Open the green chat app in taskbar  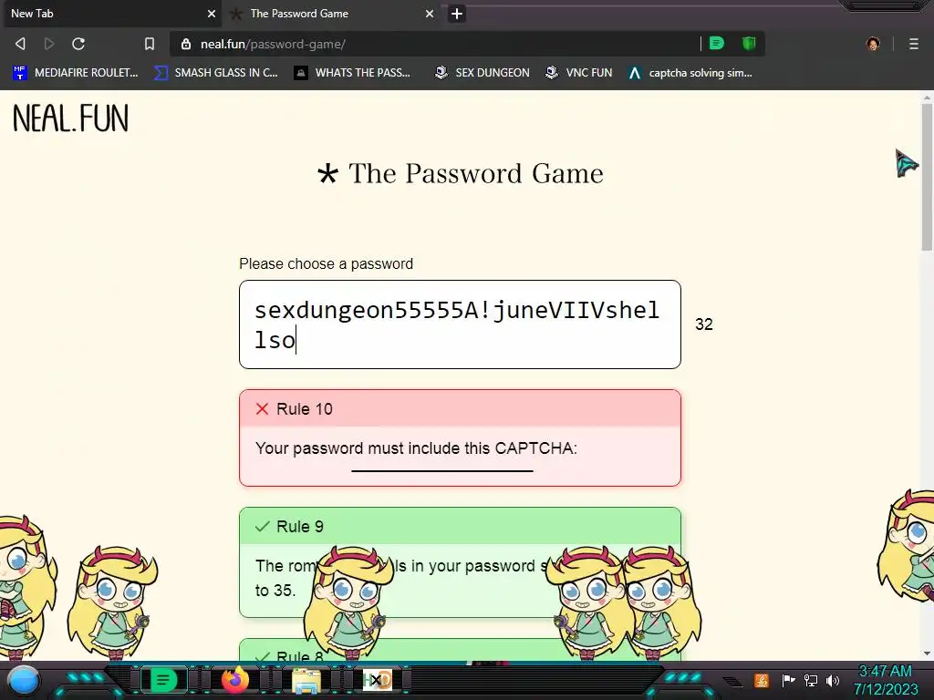163,680
